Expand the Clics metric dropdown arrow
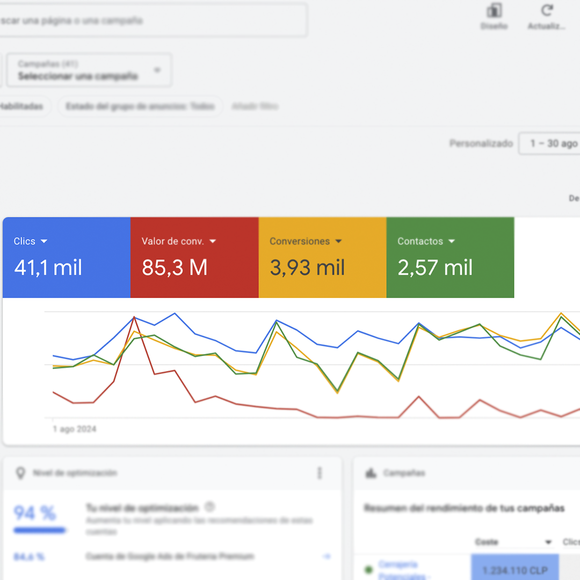The image size is (580, 580). click(44, 241)
